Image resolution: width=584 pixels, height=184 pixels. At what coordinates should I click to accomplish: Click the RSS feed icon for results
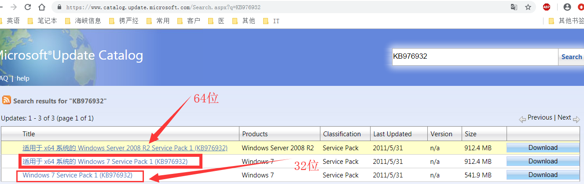pyautogui.click(x=7, y=100)
